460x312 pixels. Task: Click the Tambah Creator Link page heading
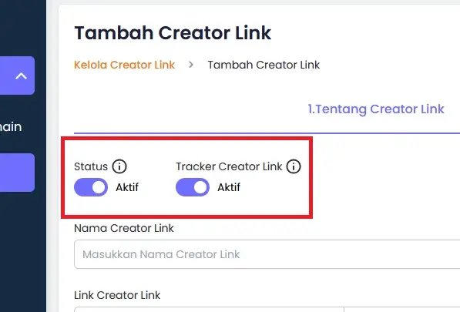pyautogui.click(x=173, y=32)
